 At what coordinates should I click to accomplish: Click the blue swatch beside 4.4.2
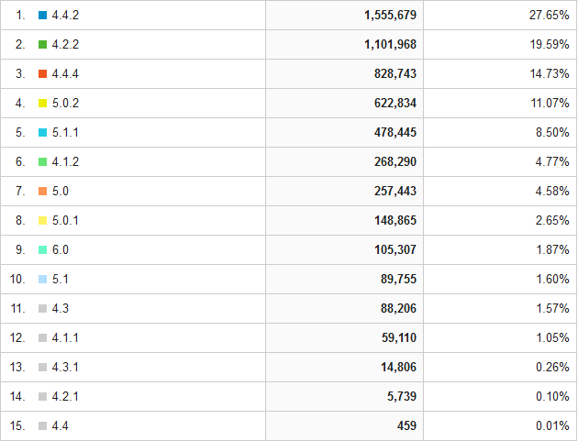click(43, 15)
